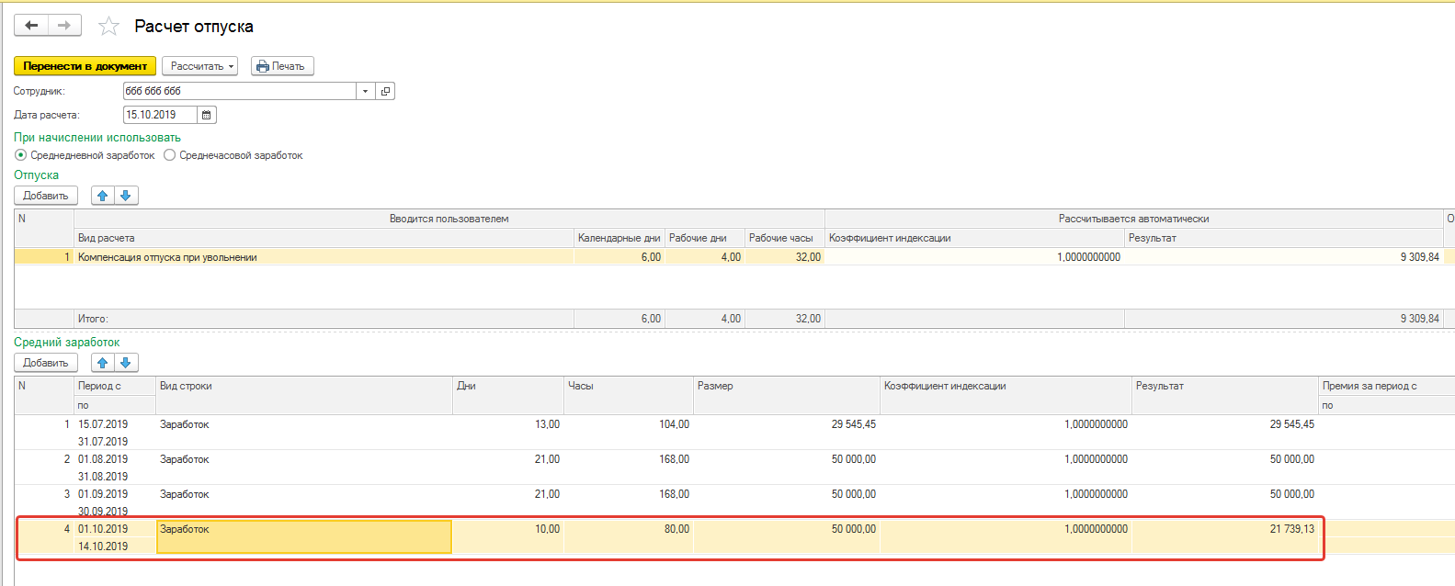
Task: Focus the Дата расчета date field
Action: tap(160, 115)
